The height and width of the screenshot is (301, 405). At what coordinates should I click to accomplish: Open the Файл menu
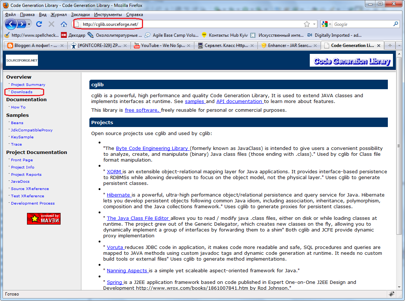click(10, 15)
